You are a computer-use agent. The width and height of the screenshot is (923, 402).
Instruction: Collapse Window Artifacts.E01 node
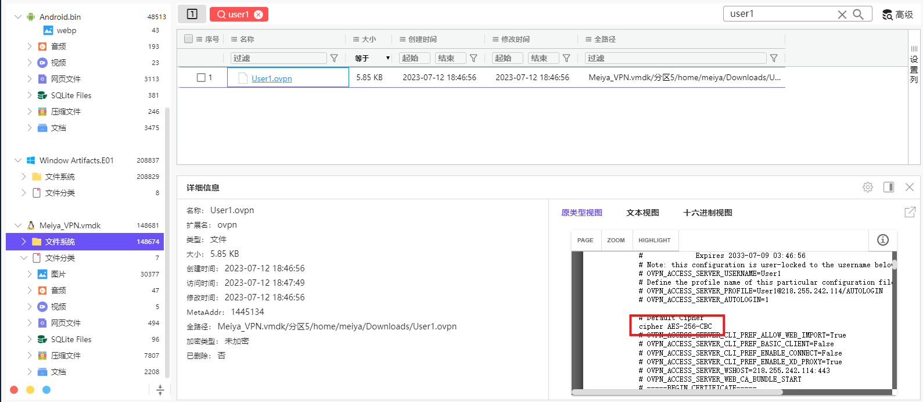(x=18, y=160)
